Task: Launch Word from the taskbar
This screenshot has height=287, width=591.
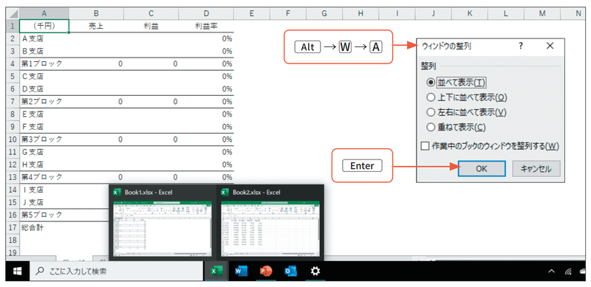Action: (241, 272)
